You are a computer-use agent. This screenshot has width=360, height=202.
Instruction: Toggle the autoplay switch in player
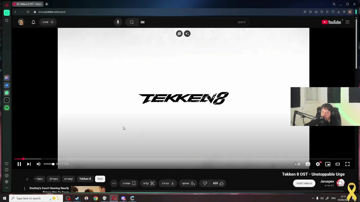(297, 164)
